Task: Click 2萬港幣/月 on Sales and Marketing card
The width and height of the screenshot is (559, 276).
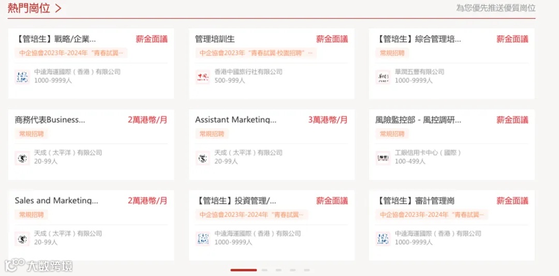Action: click(x=148, y=201)
